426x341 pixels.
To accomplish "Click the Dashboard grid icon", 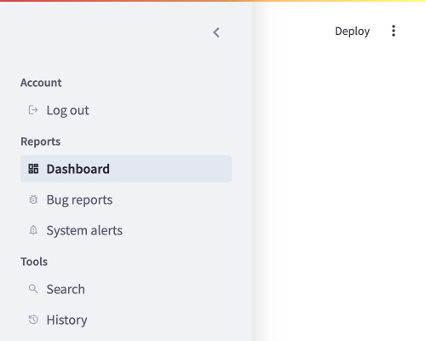I will coord(33,169).
